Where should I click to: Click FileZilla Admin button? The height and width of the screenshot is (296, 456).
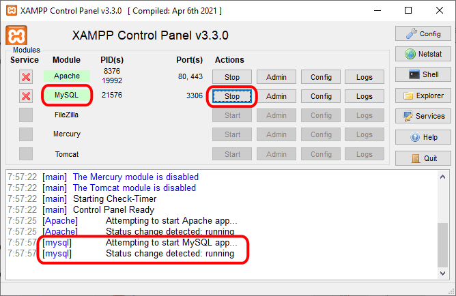point(276,115)
